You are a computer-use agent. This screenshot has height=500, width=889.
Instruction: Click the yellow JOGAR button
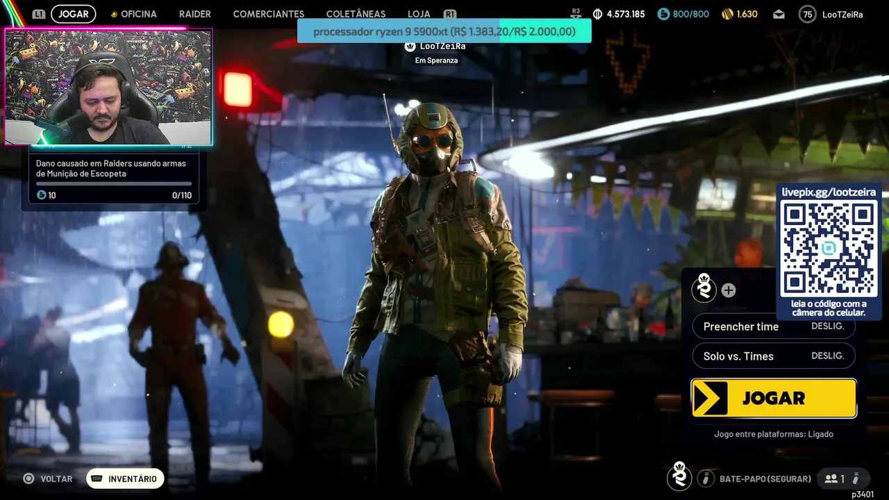(x=774, y=398)
